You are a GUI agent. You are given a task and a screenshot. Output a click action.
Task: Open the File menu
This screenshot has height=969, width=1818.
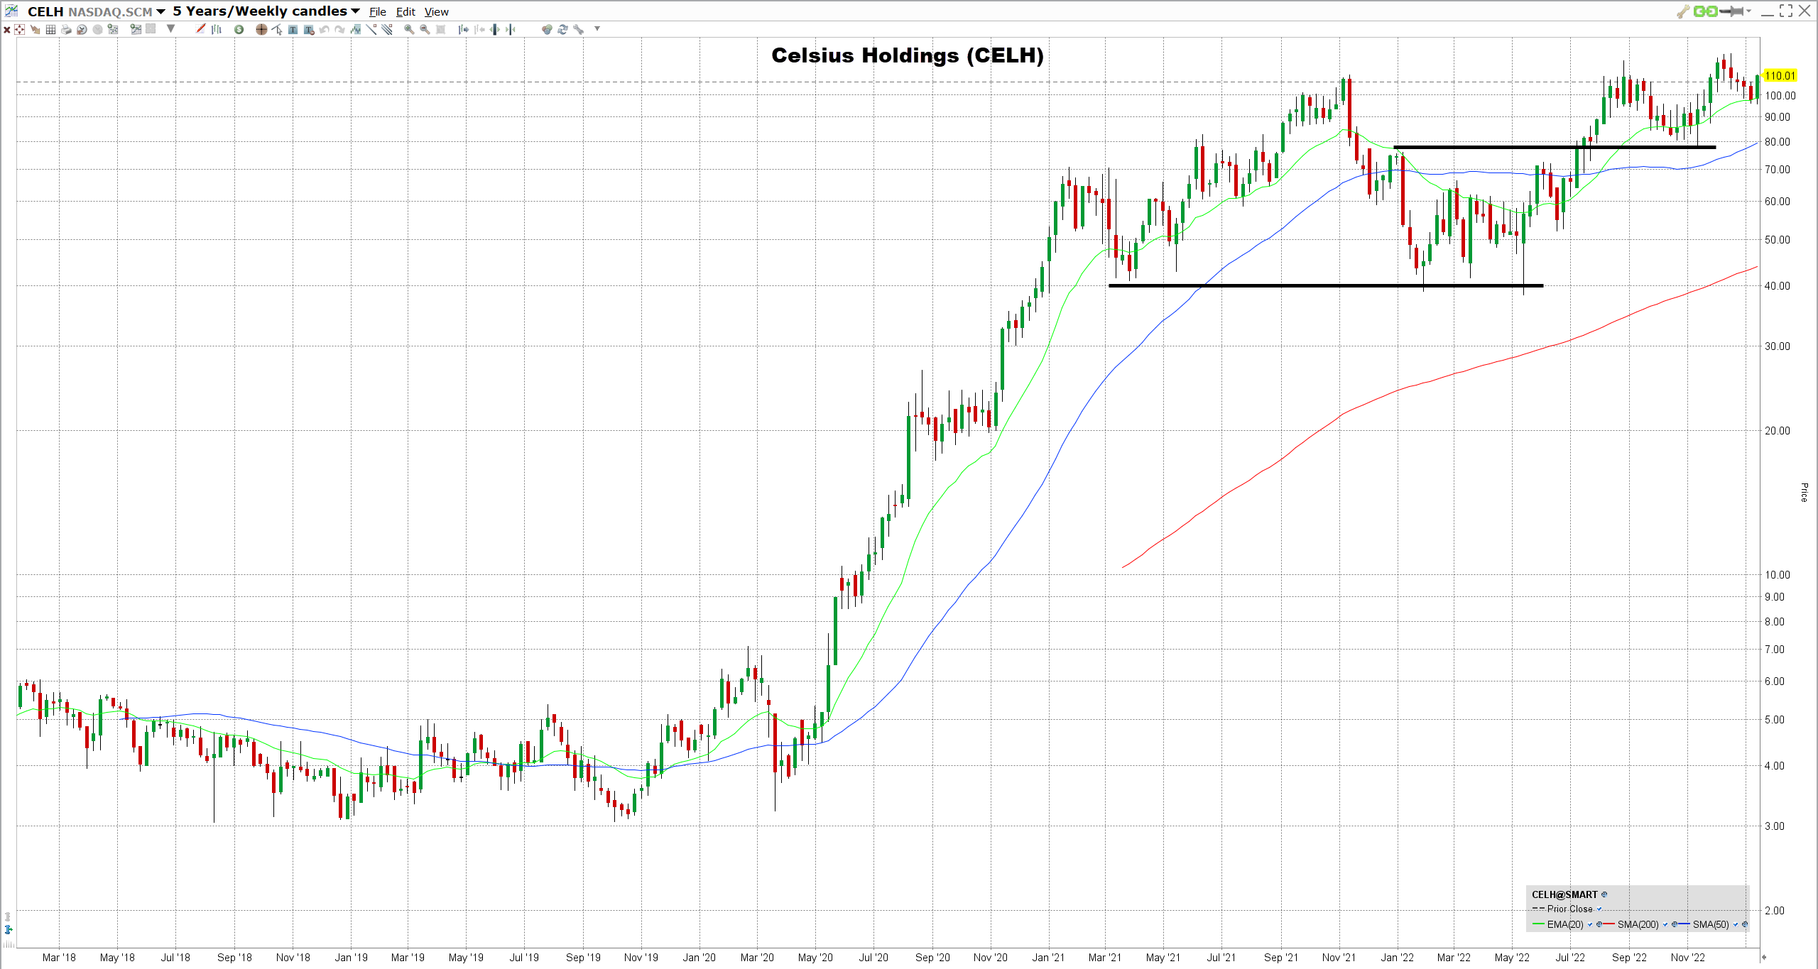(378, 11)
